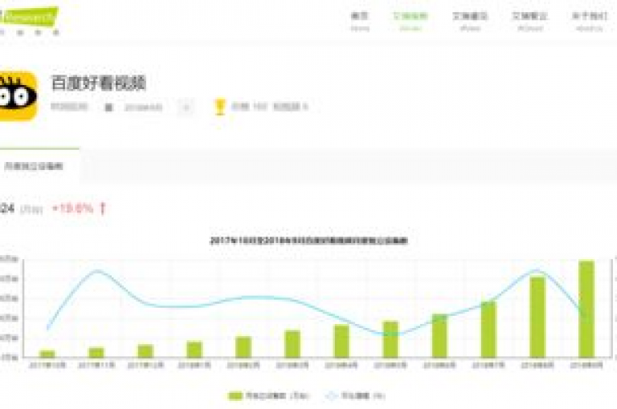Viewport: 617px width, 409px height.
Task: Click the red upward arrow indicator
Action: 103,208
